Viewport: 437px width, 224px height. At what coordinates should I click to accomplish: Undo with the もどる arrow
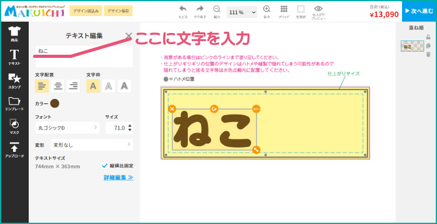183,12
